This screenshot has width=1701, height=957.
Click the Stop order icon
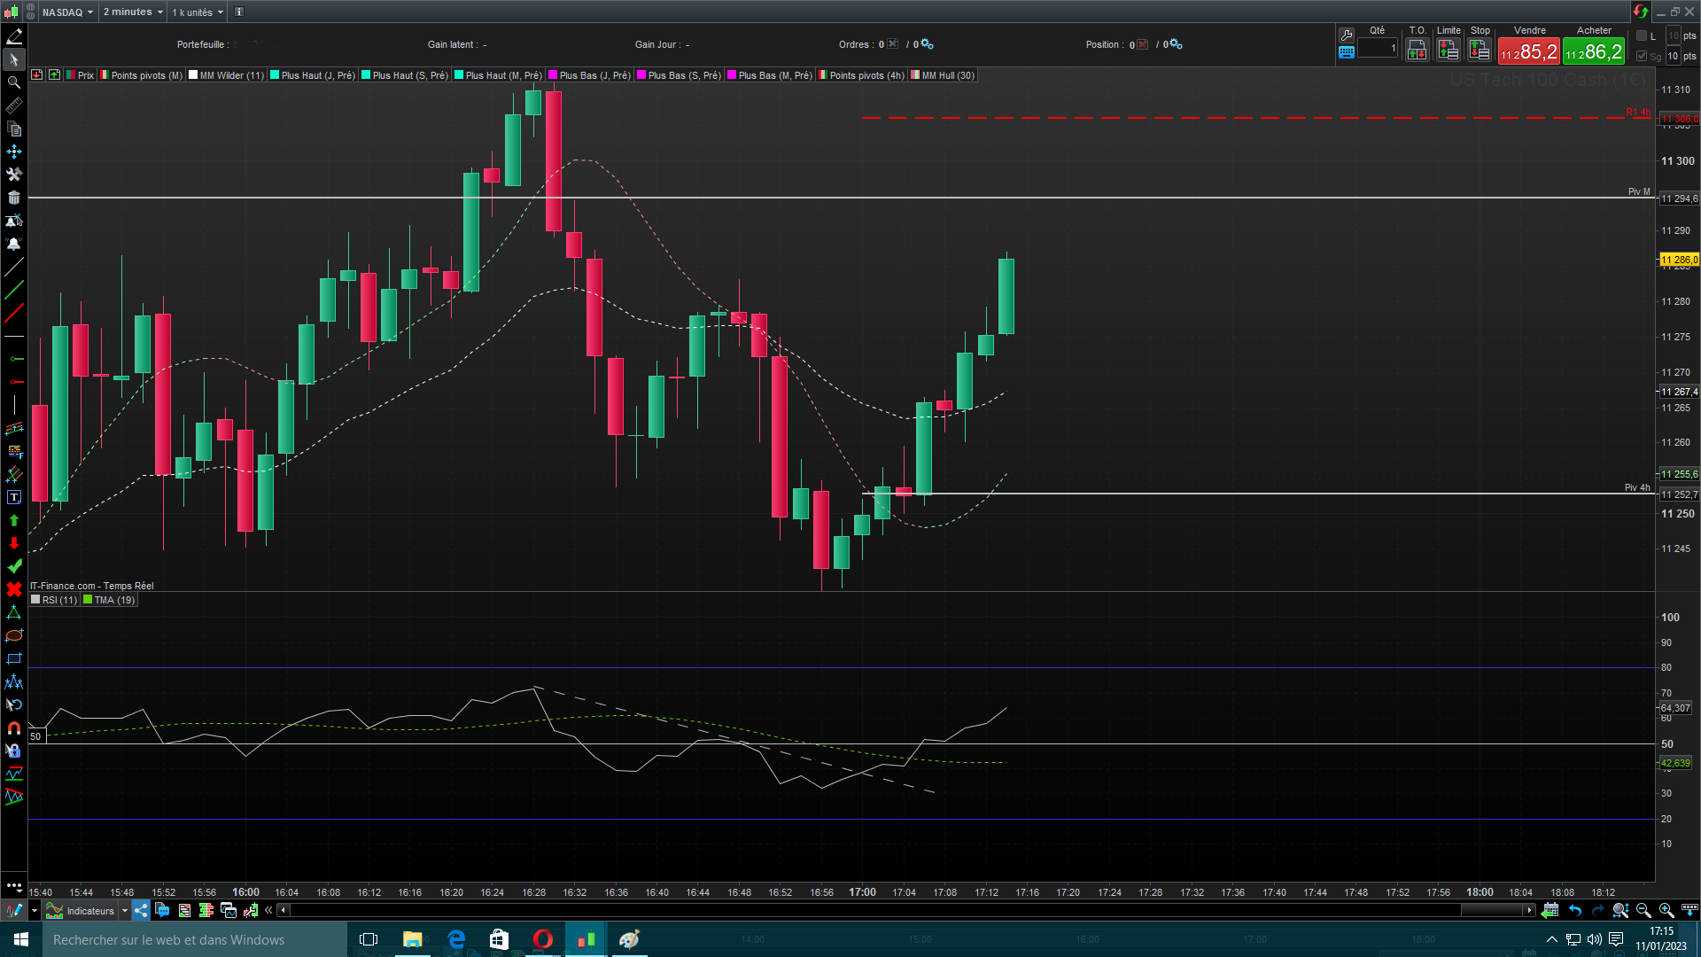[x=1480, y=51]
